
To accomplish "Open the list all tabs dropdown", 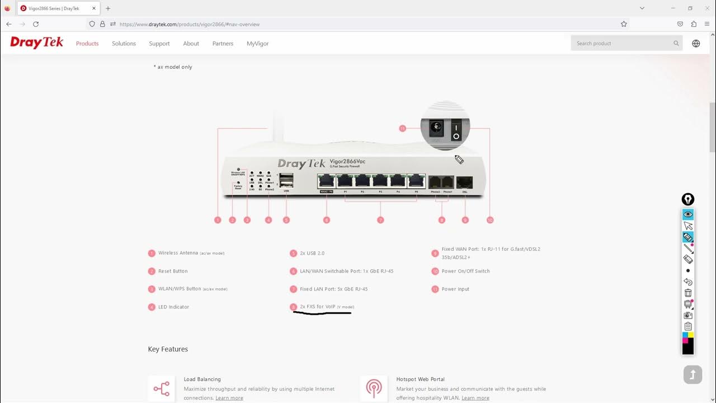I will tap(642, 8).
